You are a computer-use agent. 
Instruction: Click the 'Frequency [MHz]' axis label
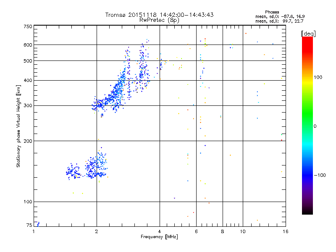(159, 237)
